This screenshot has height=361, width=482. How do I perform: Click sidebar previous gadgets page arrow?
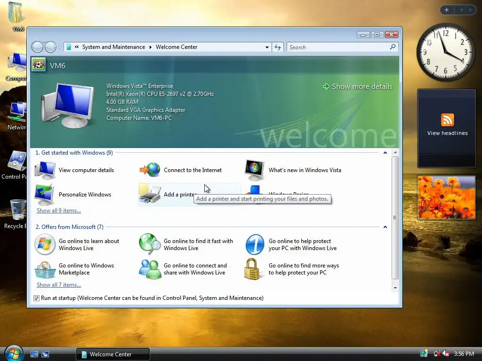(461, 10)
